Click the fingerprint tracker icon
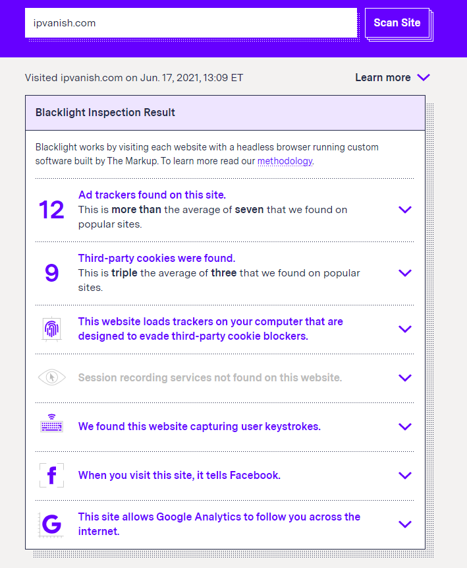This screenshot has width=467, height=568. pyautogui.click(x=51, y=329)
